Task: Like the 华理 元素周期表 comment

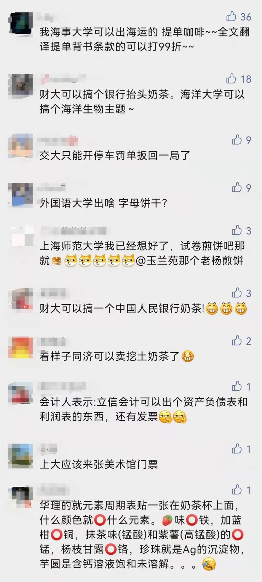Action: coord(237,490)
